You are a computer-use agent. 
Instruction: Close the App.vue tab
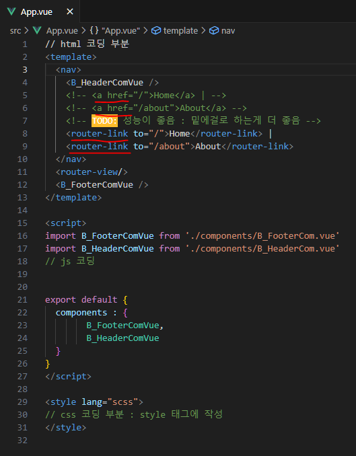tap(70, 11)
